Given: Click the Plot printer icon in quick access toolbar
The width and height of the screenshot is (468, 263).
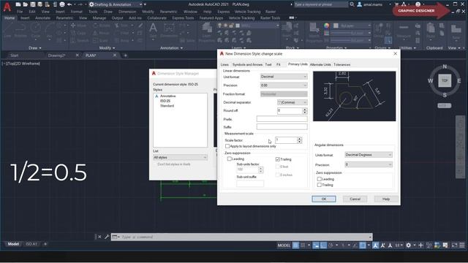Looking at the screenshot, I should [62, 4].
